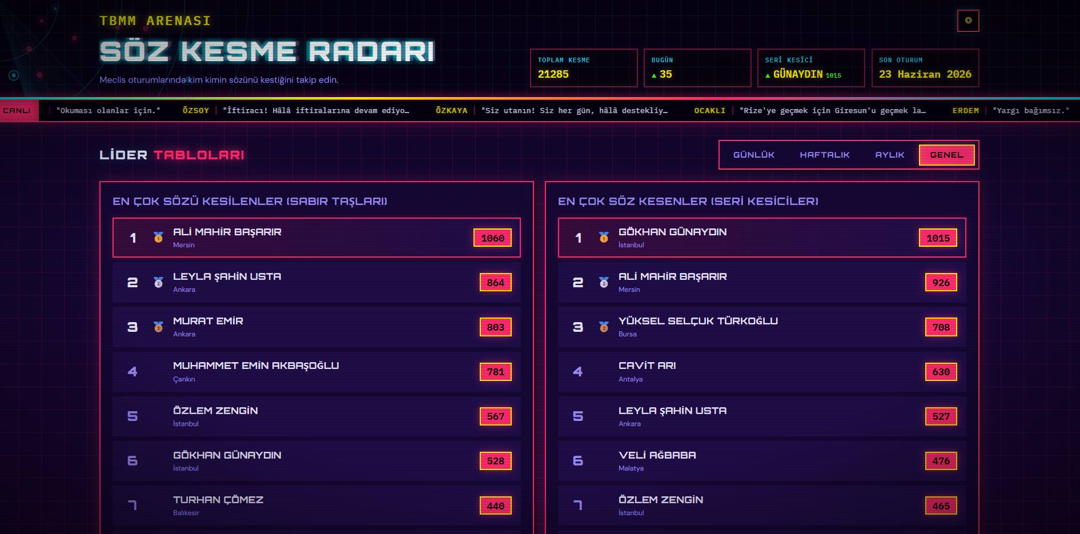
Task: Select Ali Mahir Başarır row with score 926
Action: (x=762, y=282)
